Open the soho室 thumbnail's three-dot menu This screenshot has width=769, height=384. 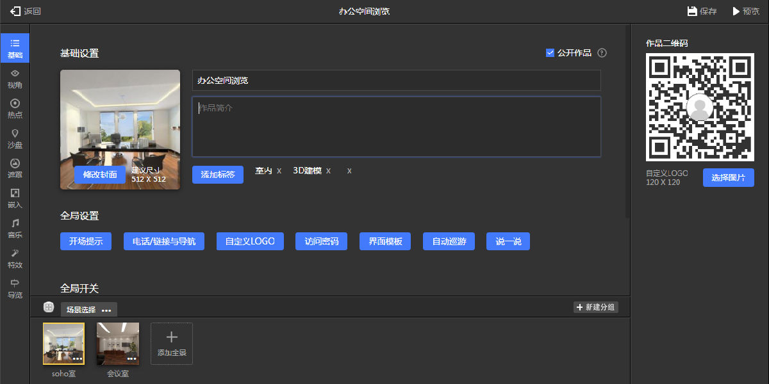click(x=77, y=358)
